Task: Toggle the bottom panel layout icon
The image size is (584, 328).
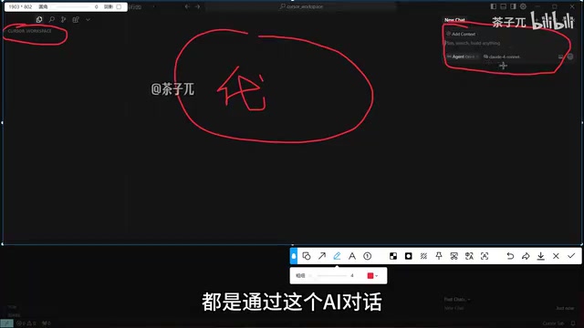Action: (x=503, y=6)
